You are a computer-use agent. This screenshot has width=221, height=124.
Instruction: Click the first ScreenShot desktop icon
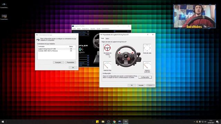[4, 6]
